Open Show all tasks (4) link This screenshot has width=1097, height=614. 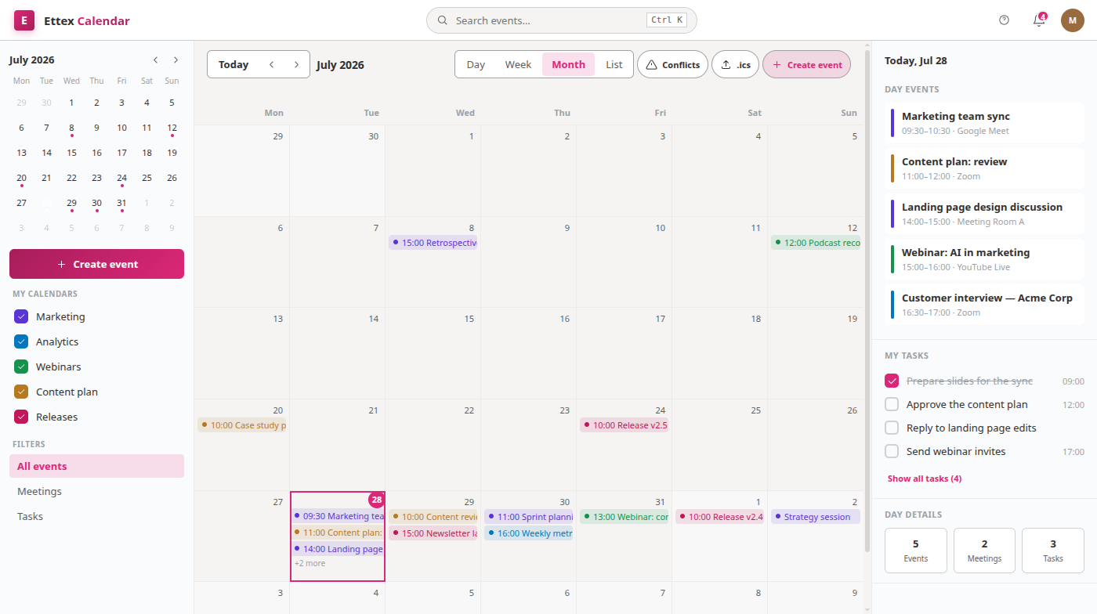tap(925, 479)
